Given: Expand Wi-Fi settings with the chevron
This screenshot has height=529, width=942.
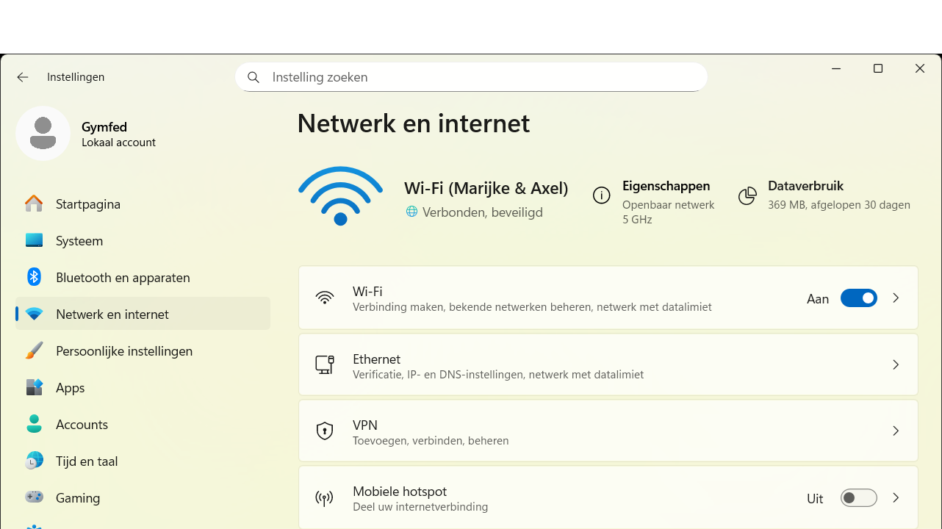Looking at the screenshot, I should pos(896,298).
